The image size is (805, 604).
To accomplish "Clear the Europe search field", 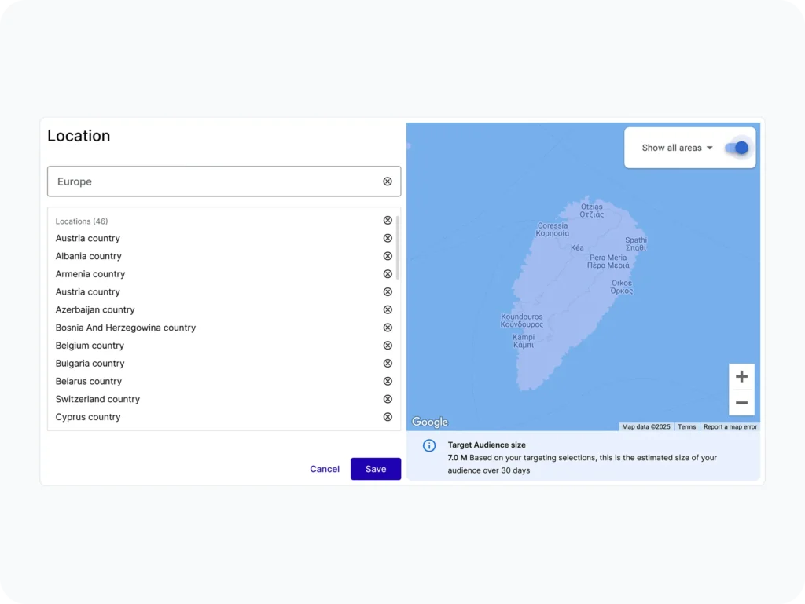I will pos(388,181).
